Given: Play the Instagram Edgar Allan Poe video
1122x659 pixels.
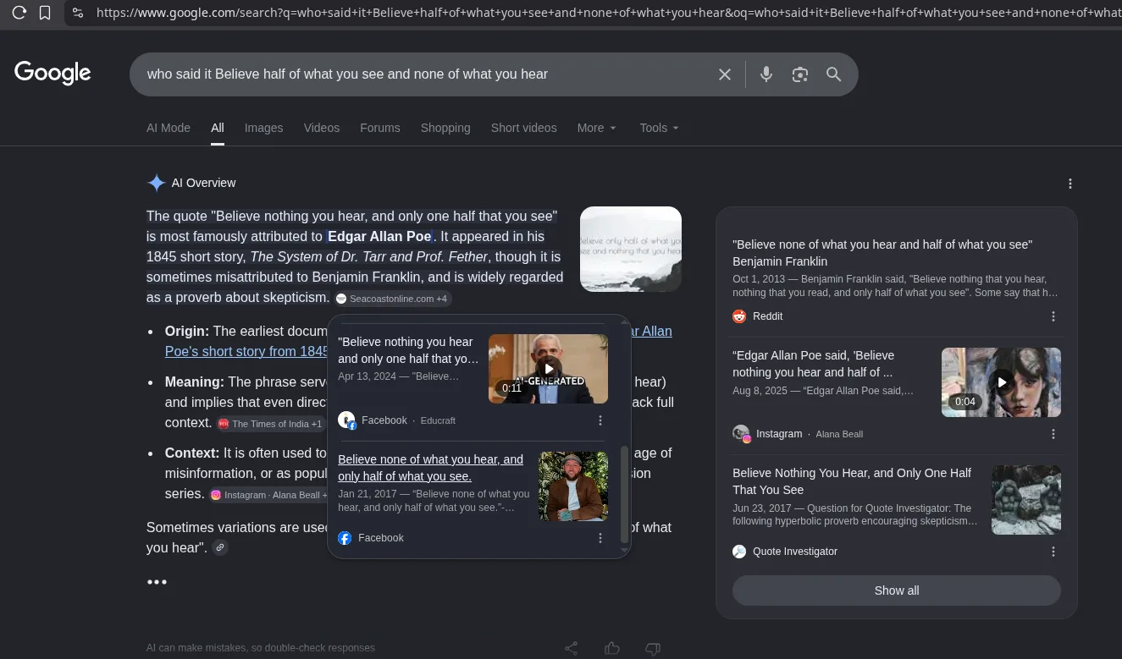Looking at the screenshot, I should point(1001,382).
